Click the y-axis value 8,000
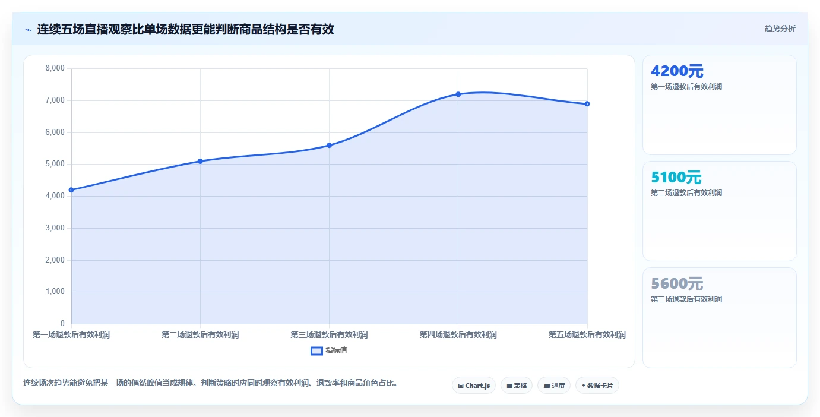The width and height of the screenshot is (820, 417). (55, 68)
